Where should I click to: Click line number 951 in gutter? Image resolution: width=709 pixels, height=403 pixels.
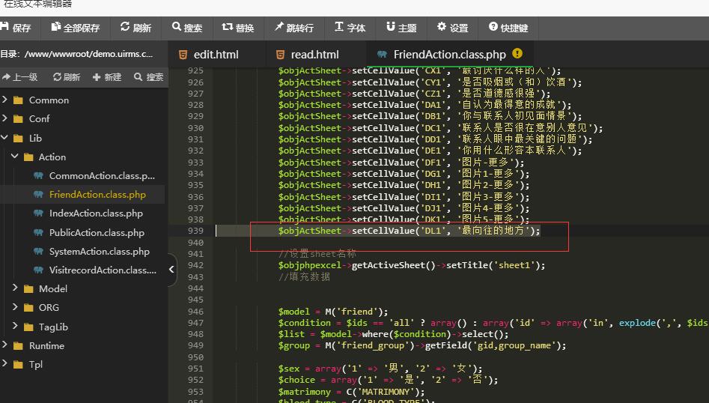[196, 369]
